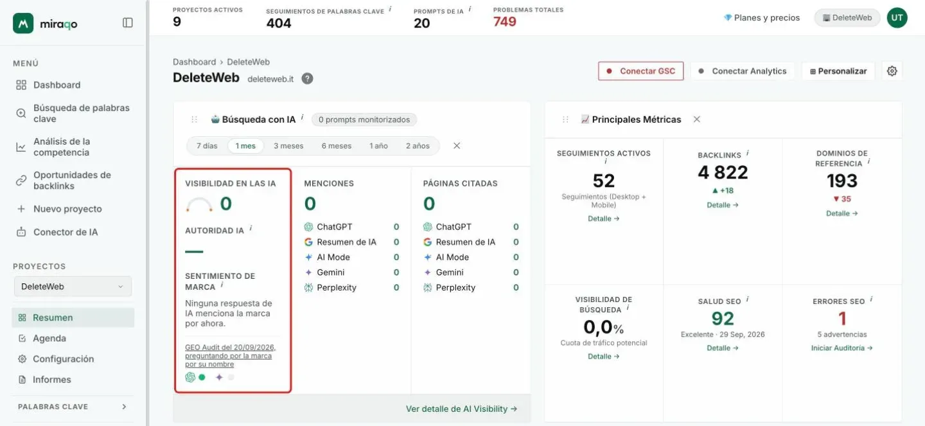Viewport: 925px width, 426px height.
Task: Open Detalle link under Salud SEO
Action: click(x=723, y=348)
